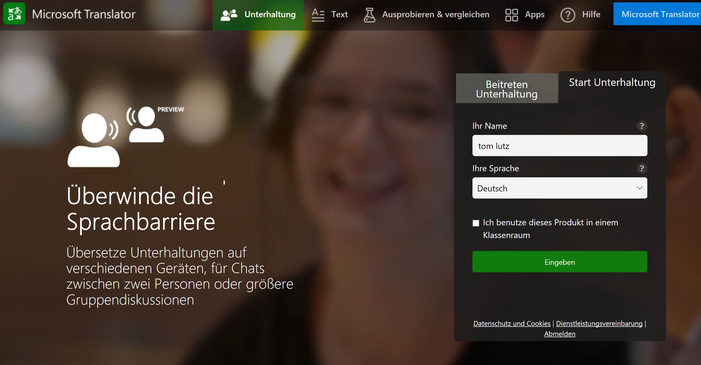Viewport: 701px width, 365px height.
Task: Click the name field containing tom lutz
Action: point(559,146)
